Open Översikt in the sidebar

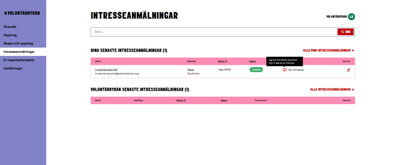click(x=10, y=27)
